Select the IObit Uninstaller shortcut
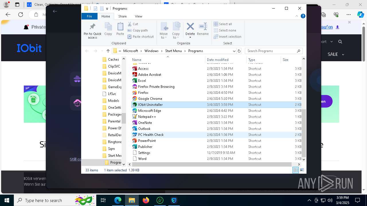This screenshot has height=206, width=367. pos(216,105)
